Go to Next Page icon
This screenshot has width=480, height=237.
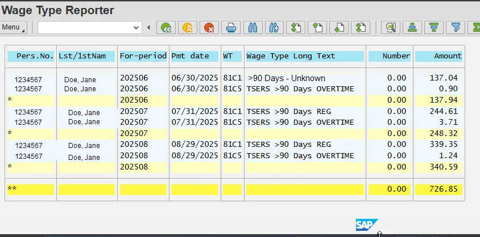[x=339, y=27]
